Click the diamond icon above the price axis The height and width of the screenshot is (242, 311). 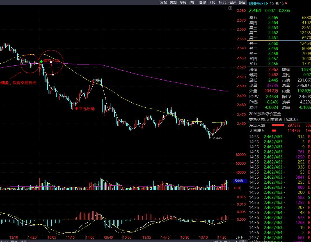(x=225, y=8)
